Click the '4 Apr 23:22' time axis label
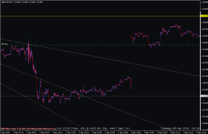Image resolution: width=208 pixels, height=134 pixels. tap(202, 132)
